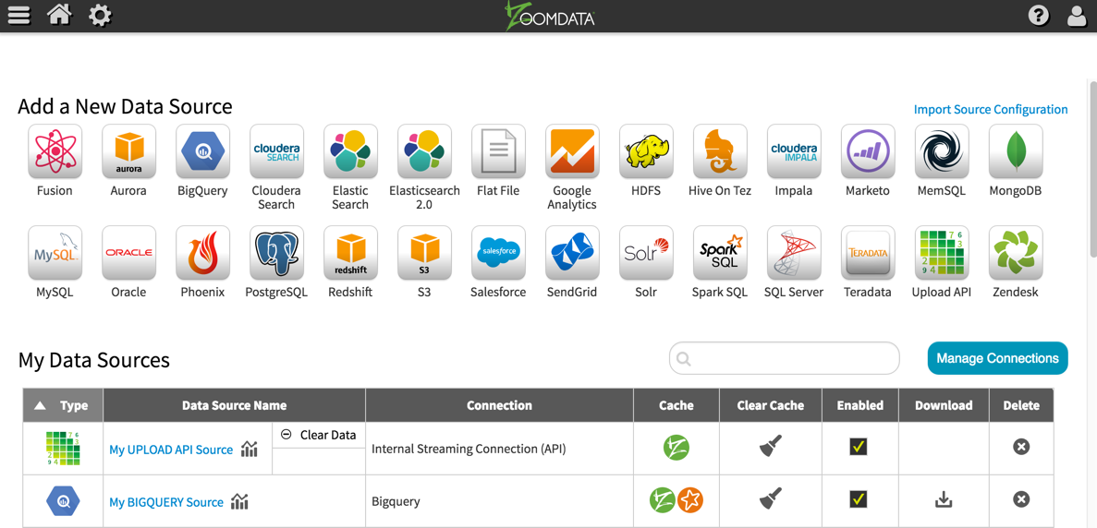Viewport: 1097px width, 528px height.
Task: Click the Cache column header
Action: pyautogui.click(x=676, y=405)
